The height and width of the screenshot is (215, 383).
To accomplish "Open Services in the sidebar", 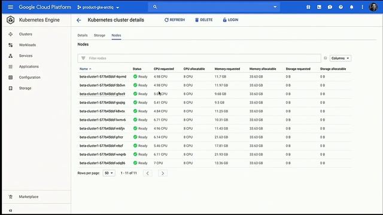I will click(x=26, y=56).
